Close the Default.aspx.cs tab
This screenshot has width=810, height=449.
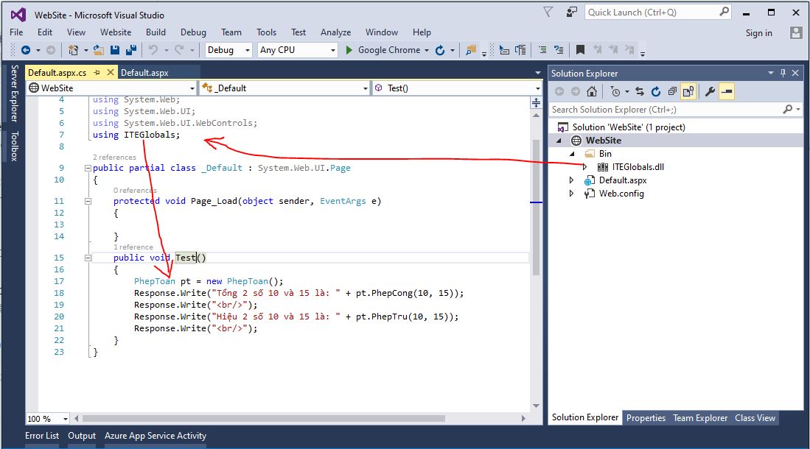pyautogui.click(x=110, y=73)
